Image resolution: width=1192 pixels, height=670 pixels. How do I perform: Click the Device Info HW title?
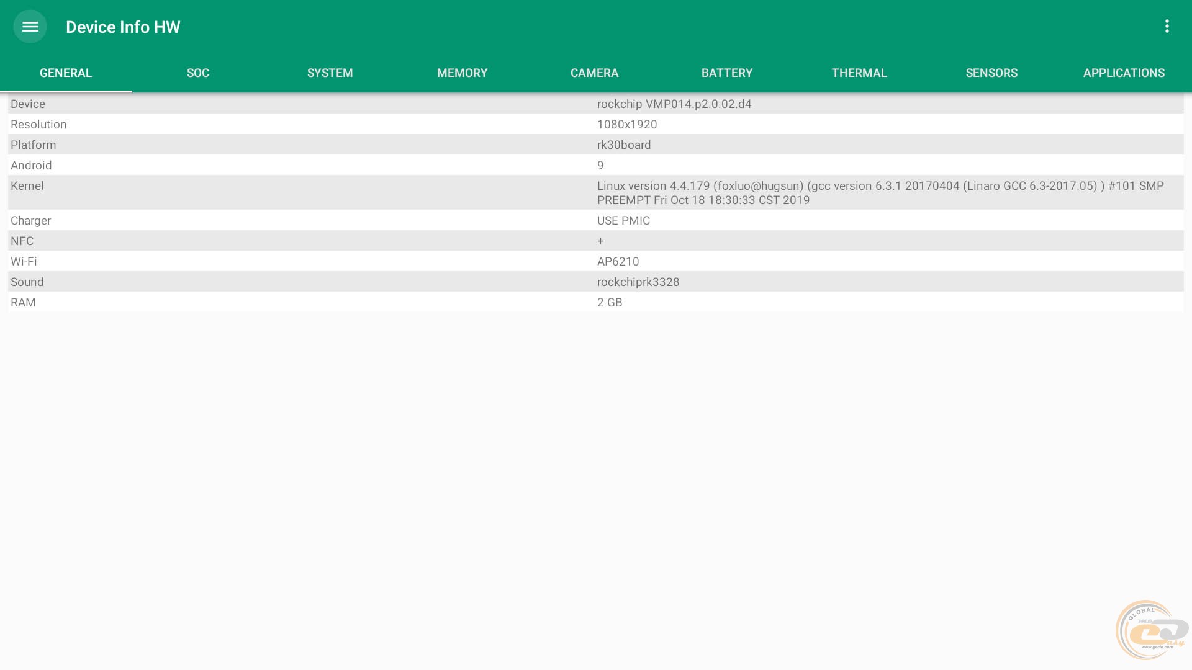click(x=123, y=27)
